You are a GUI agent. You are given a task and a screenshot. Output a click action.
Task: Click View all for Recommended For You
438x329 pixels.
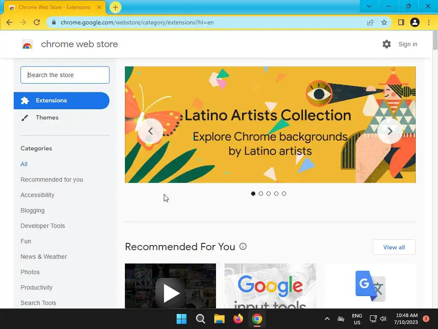[394, 247]
